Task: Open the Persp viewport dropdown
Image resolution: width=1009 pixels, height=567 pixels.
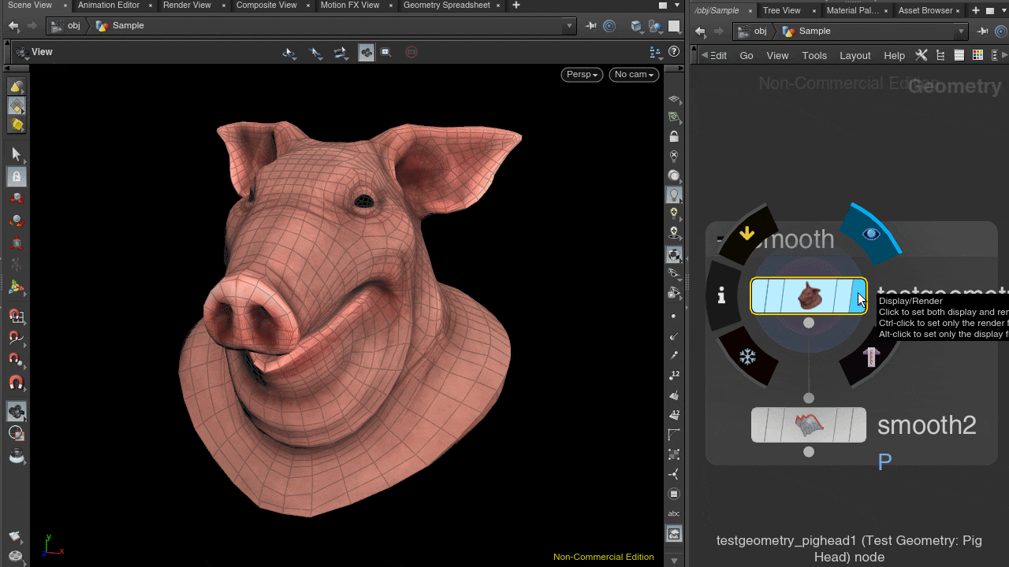Action: coord(582,74)
